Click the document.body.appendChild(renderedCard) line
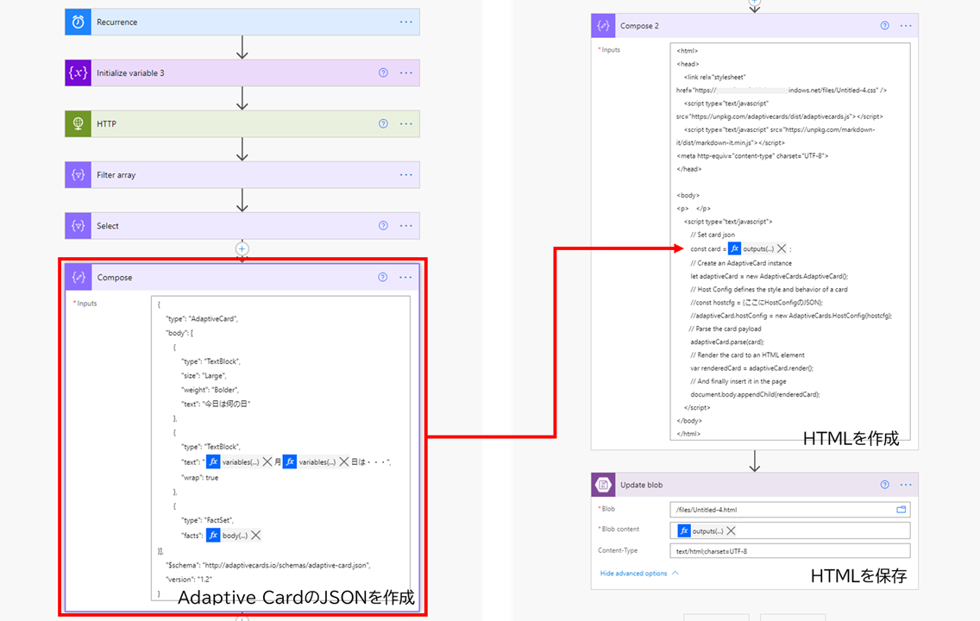Image resolution: width=980 pixels, height=621 pixels. pyautogui.click(x=755, y=394)
